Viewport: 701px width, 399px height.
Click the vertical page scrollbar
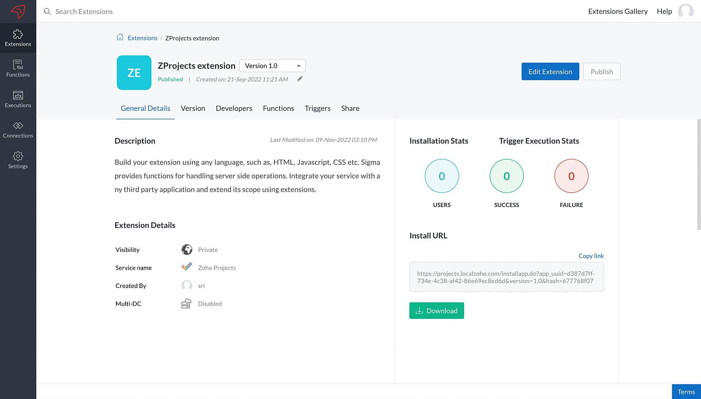click(699, 175)
